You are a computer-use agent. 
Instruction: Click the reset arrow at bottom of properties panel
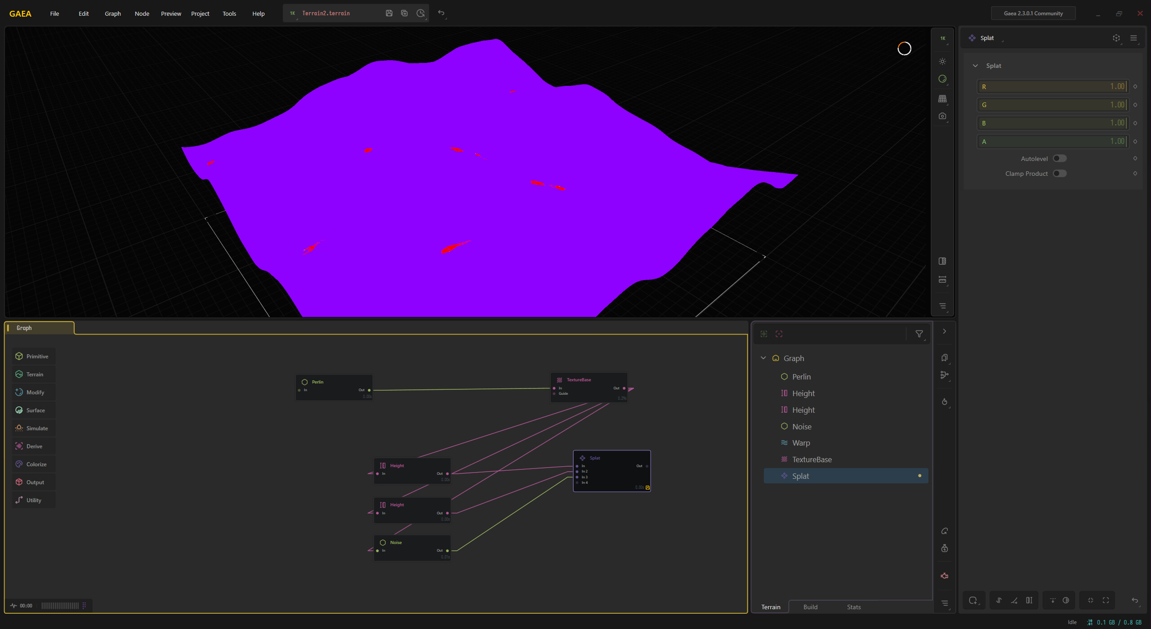1135,601
